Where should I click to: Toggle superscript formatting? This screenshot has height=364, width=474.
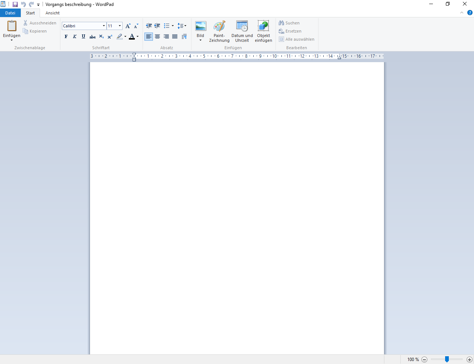110,37
